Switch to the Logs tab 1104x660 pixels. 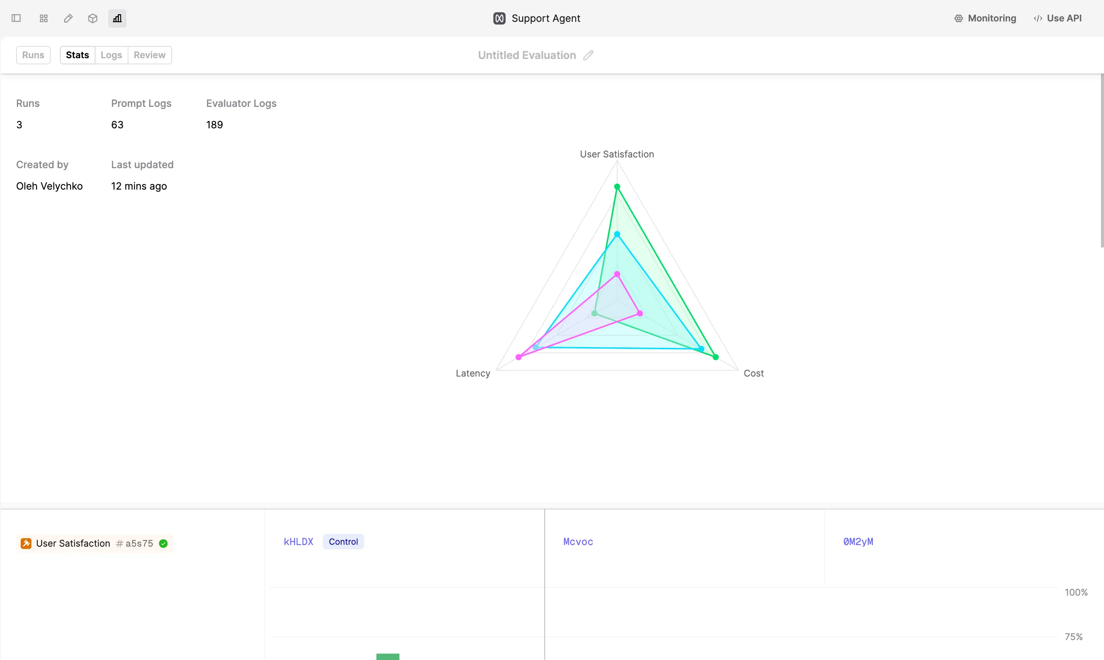point(111,55)
